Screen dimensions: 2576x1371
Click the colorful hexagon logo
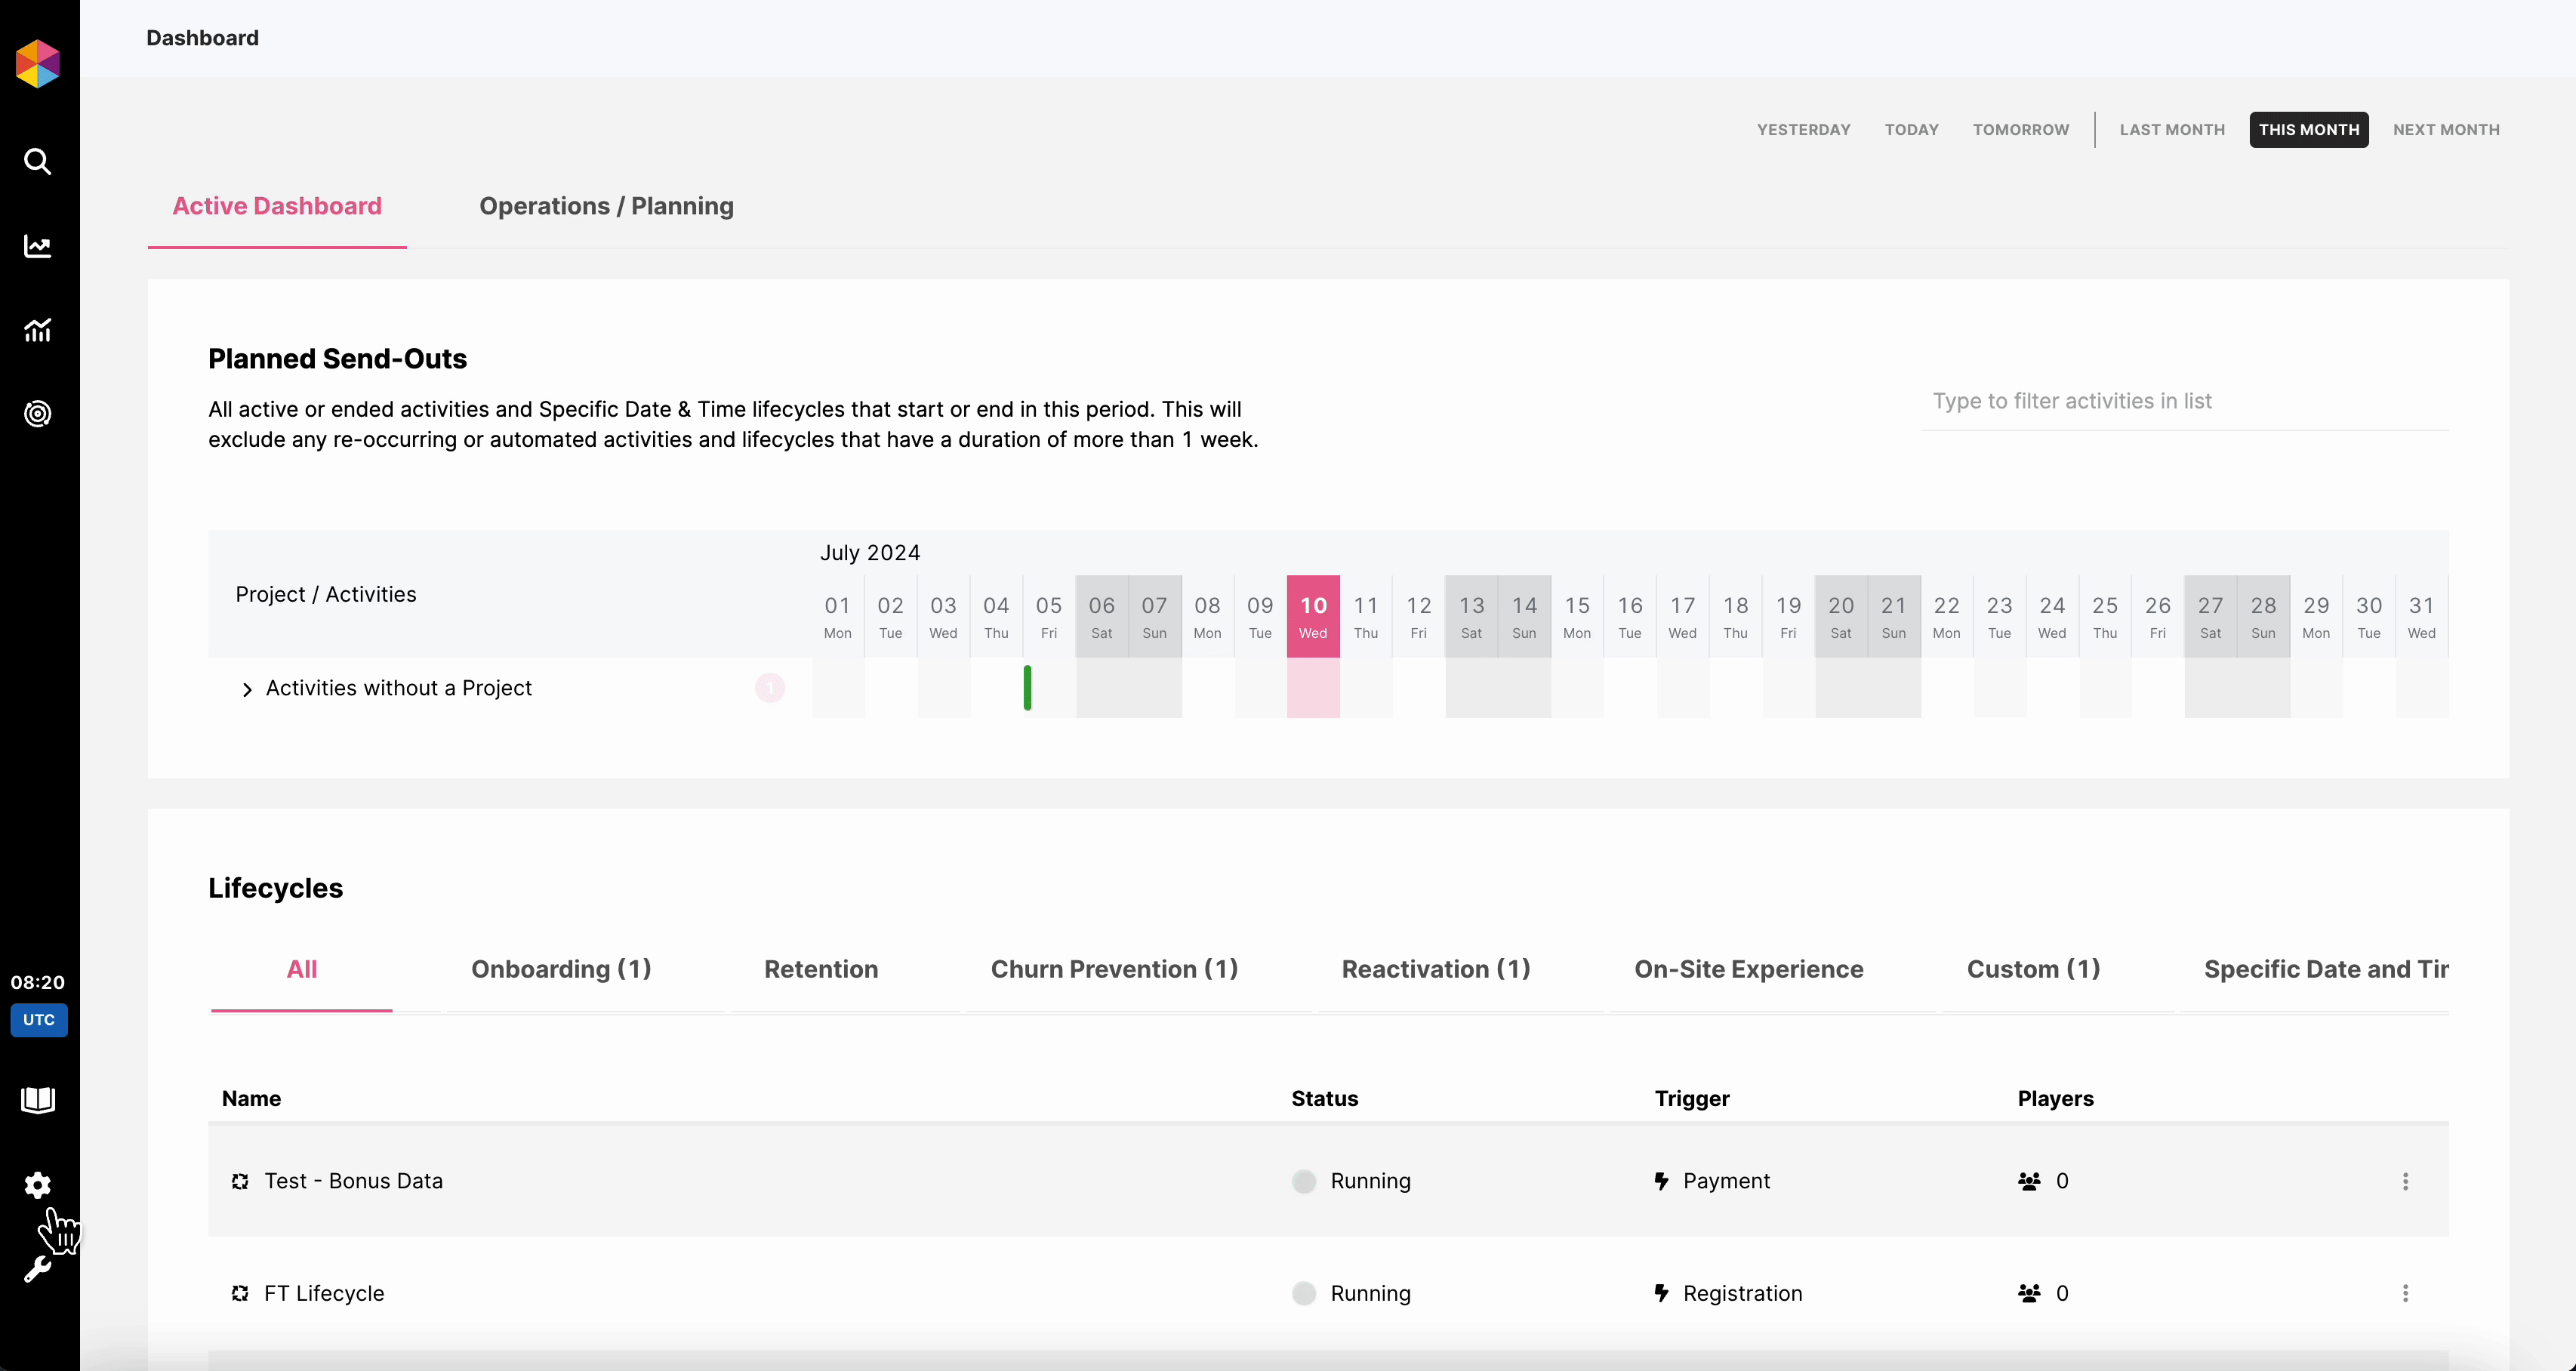click(x=38, y=64)
